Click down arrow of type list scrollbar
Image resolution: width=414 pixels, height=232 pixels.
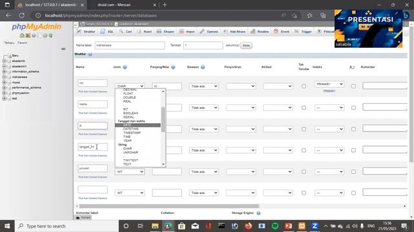click(x=163, y=164)
